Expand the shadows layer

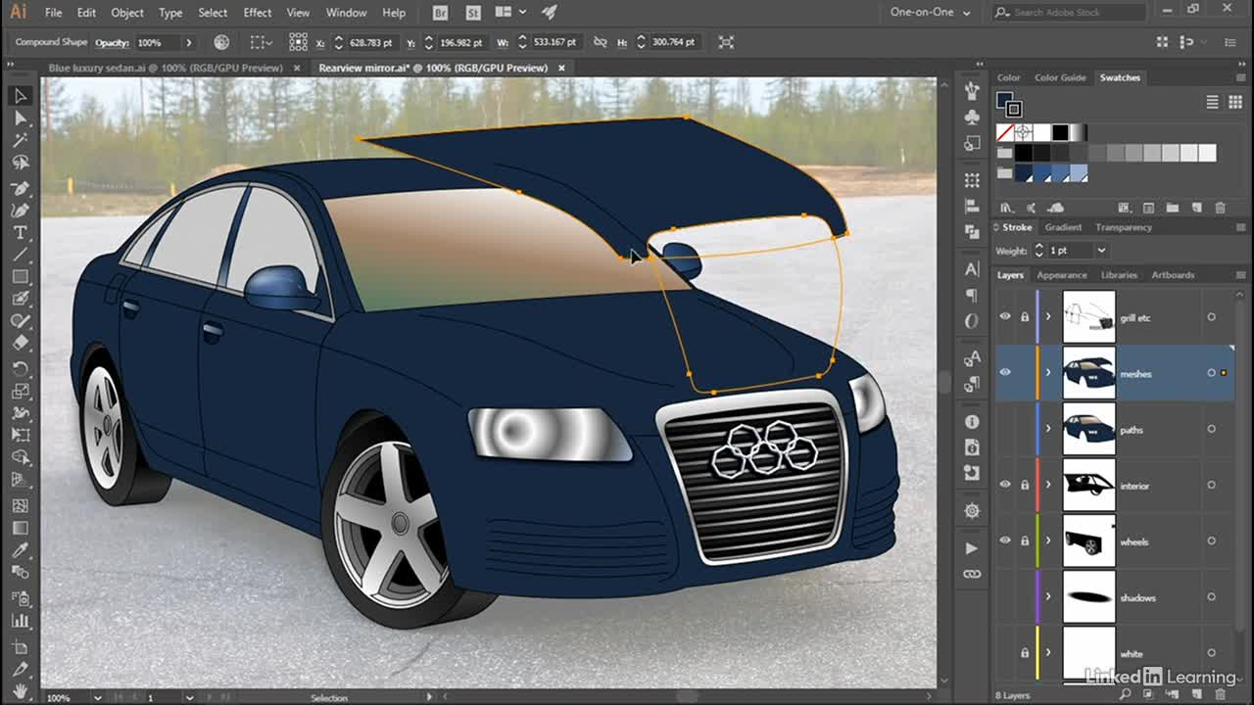tap(1048, 596)
